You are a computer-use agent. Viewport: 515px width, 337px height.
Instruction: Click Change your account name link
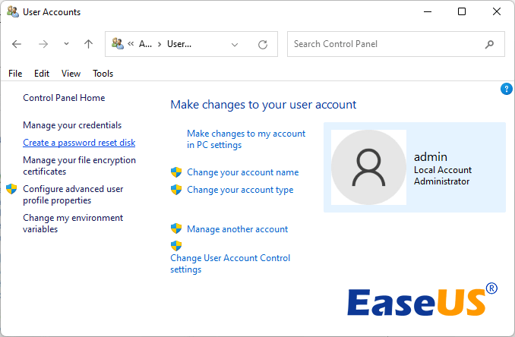click(x=242, y=172)
